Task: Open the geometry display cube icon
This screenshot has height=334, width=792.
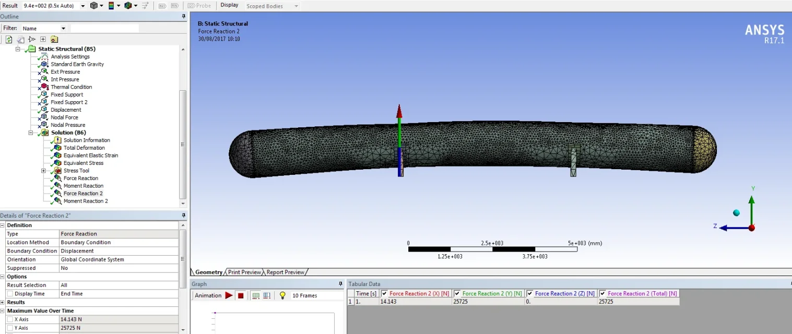Action: (x=94, y=6)
